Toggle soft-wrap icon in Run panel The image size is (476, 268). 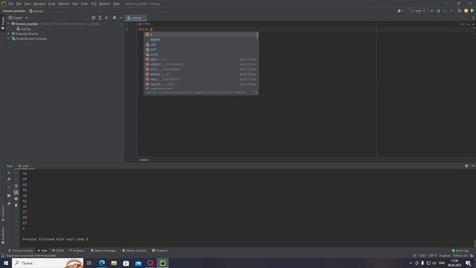(16, 185)
